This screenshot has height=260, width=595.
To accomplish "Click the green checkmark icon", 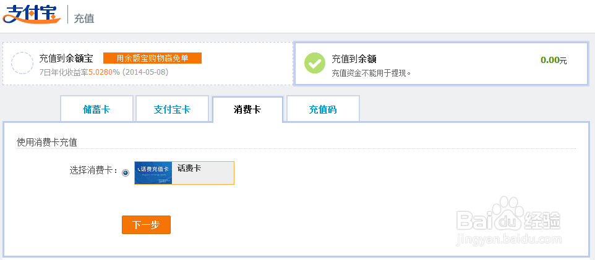I will (315, 63).
